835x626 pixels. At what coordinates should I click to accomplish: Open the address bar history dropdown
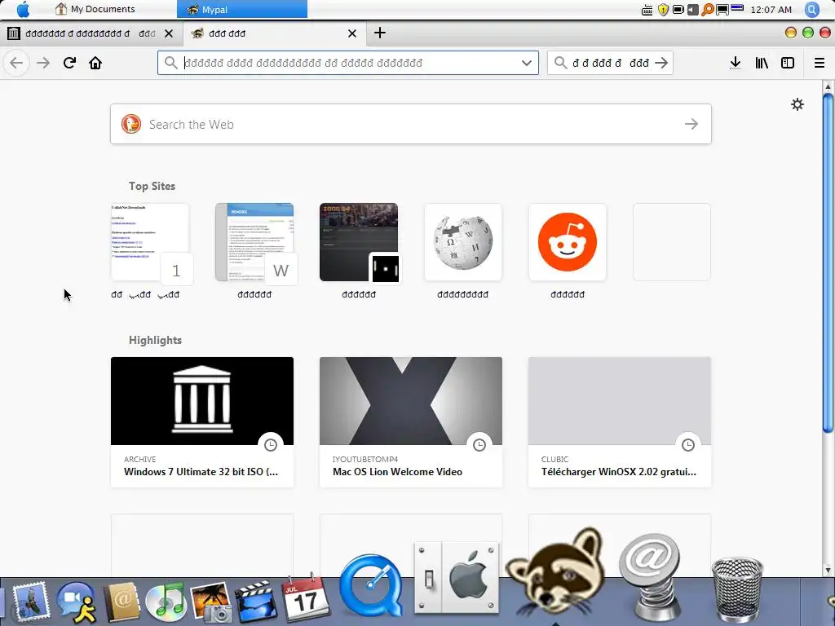point(526,63)
